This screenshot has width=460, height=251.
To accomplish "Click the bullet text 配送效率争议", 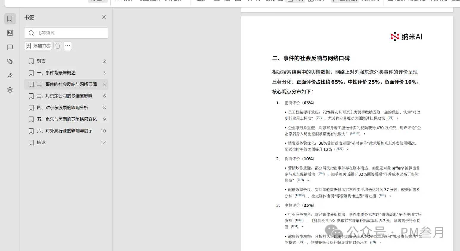I will click(300, 190).
